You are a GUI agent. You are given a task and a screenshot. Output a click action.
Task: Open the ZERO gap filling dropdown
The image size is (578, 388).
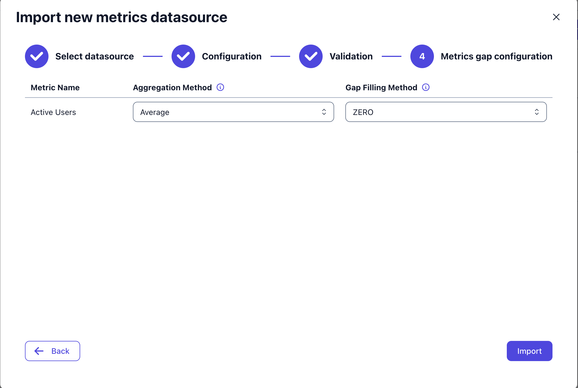445,112
